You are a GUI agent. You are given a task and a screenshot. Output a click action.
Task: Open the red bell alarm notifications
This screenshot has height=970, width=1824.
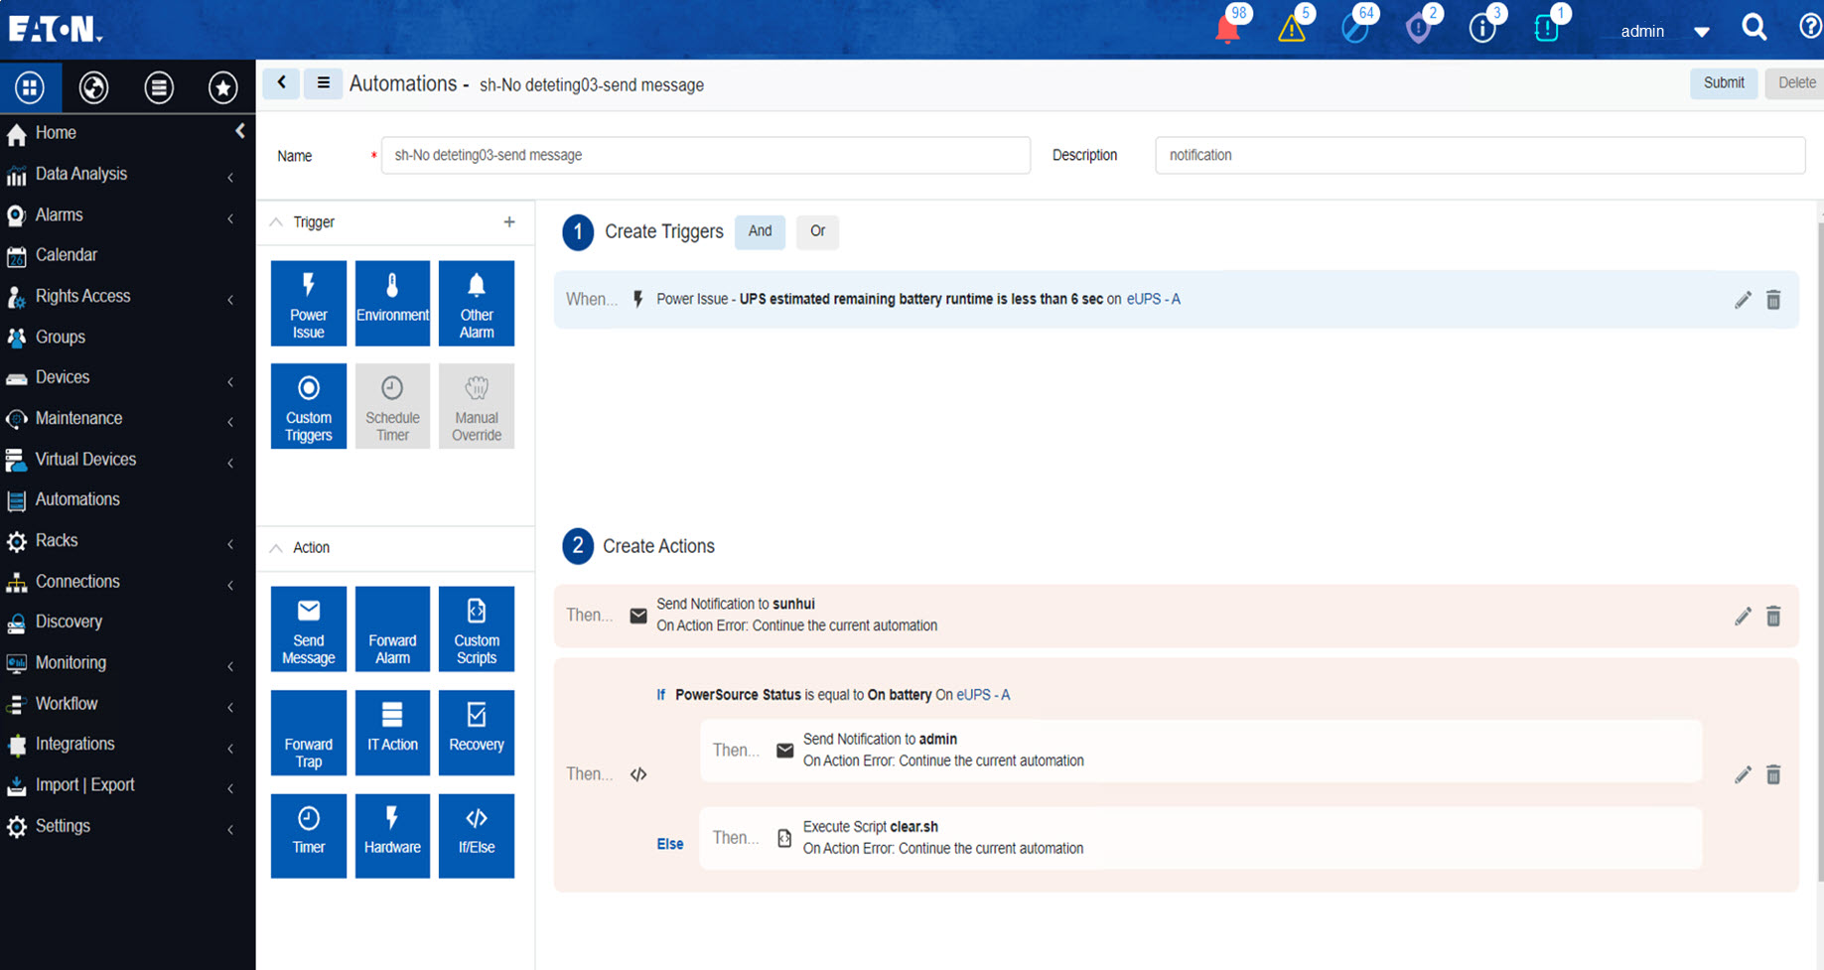click(x=1227, y=30)
